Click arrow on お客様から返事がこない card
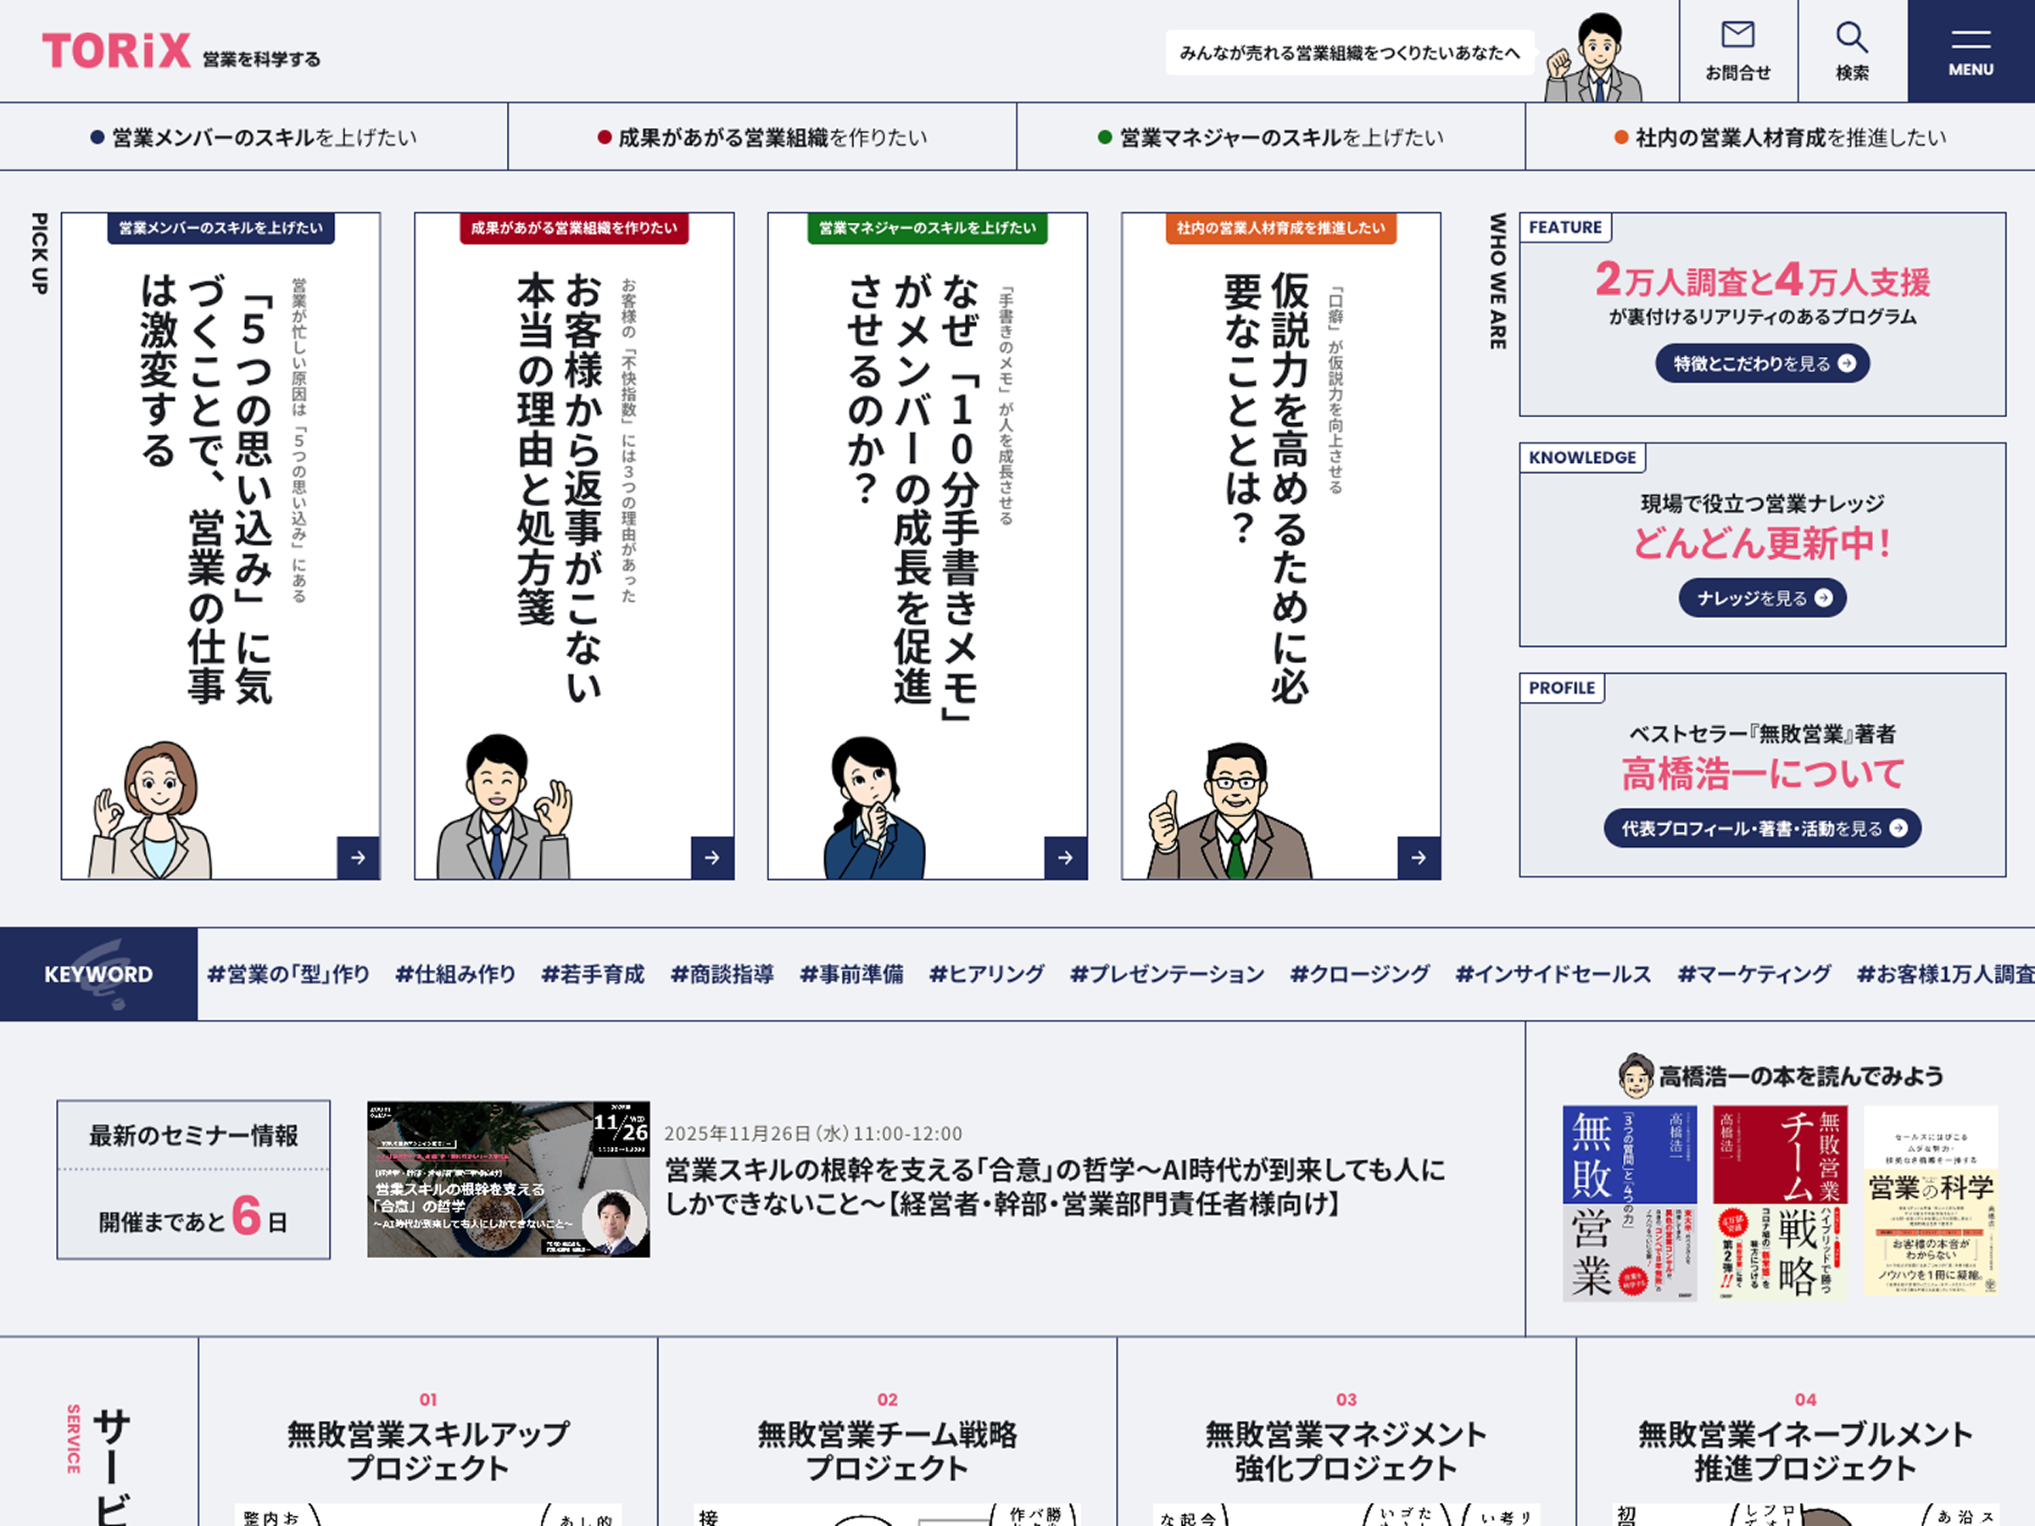This screenshot has height=1526, width=2035. pos(712,857)
